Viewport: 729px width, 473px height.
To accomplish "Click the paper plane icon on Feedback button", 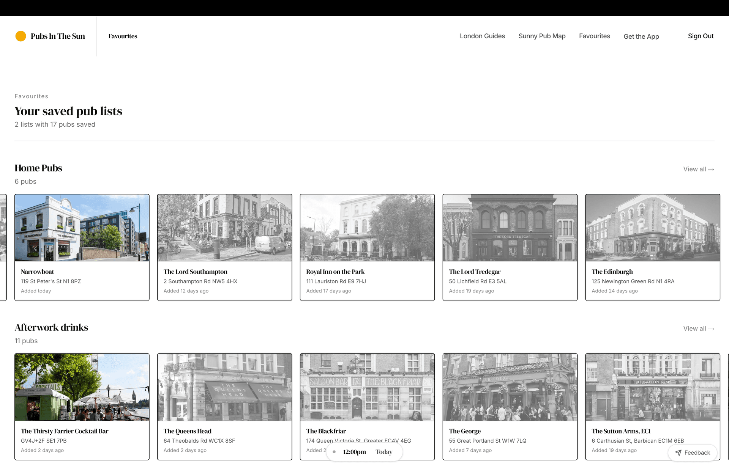I will tap(679, 453).
